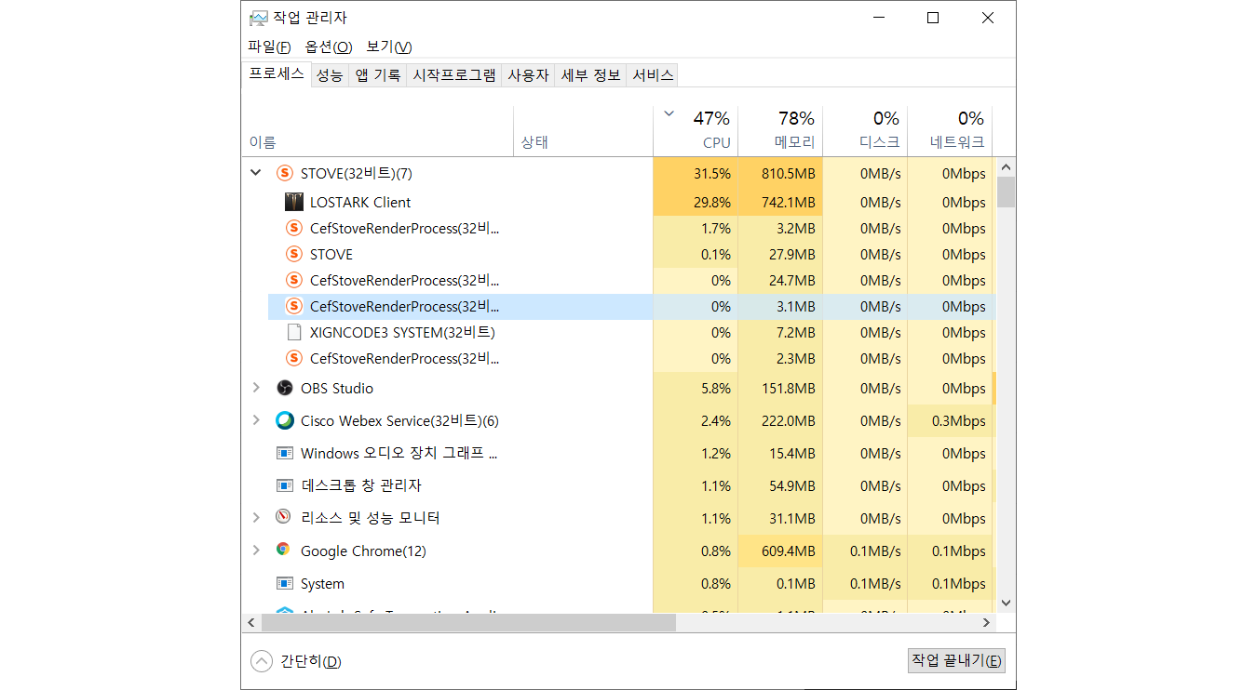Select the LOSTARK Client row text
This screenshot has width=1257, height=690.
pos(360,202)
